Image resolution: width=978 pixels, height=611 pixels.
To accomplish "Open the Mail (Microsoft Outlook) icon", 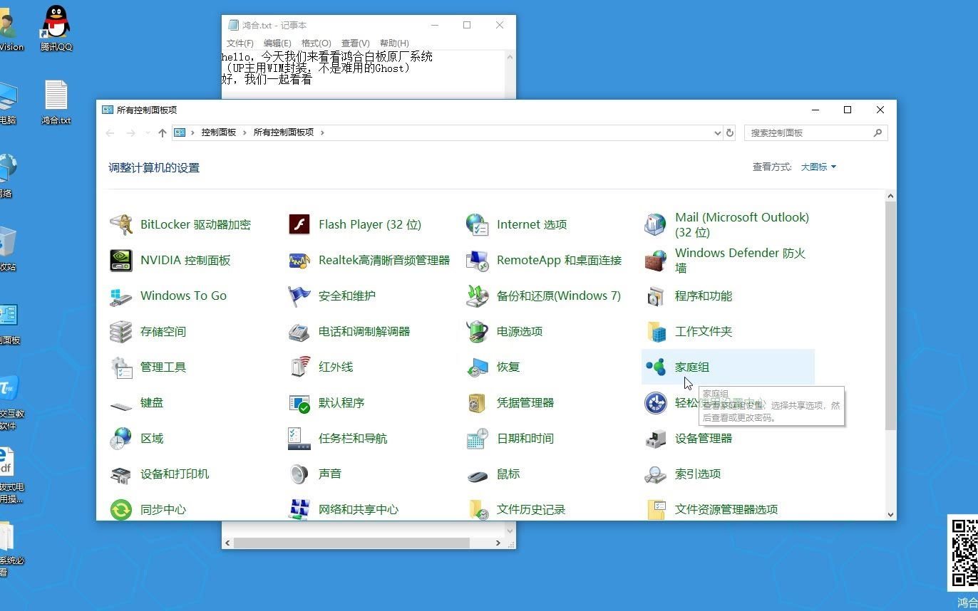I will click(x=656, y=224).
